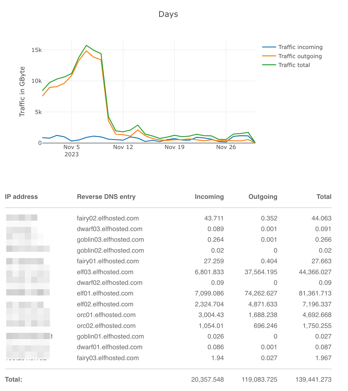Click the Traffic in GByte axis title

tap(22, 91)
